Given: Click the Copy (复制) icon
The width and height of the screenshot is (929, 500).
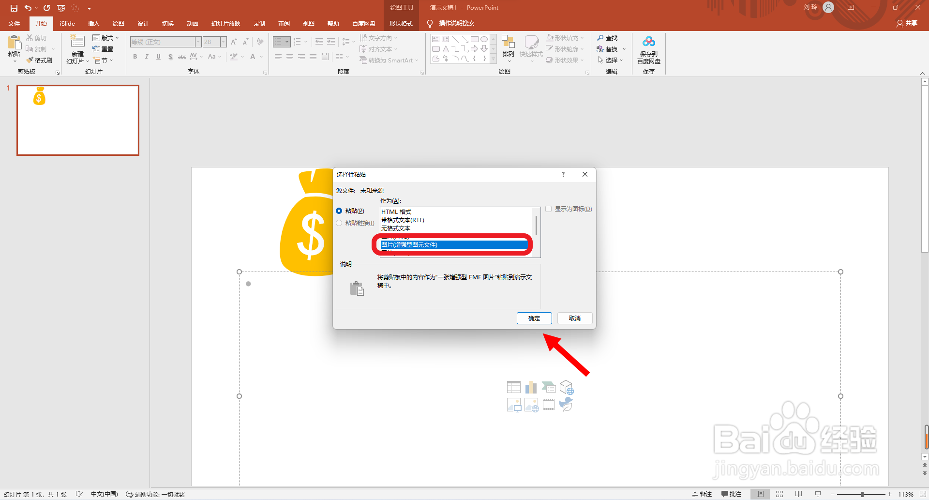Looking at the screenshot, I should click(x=30, y=49).
